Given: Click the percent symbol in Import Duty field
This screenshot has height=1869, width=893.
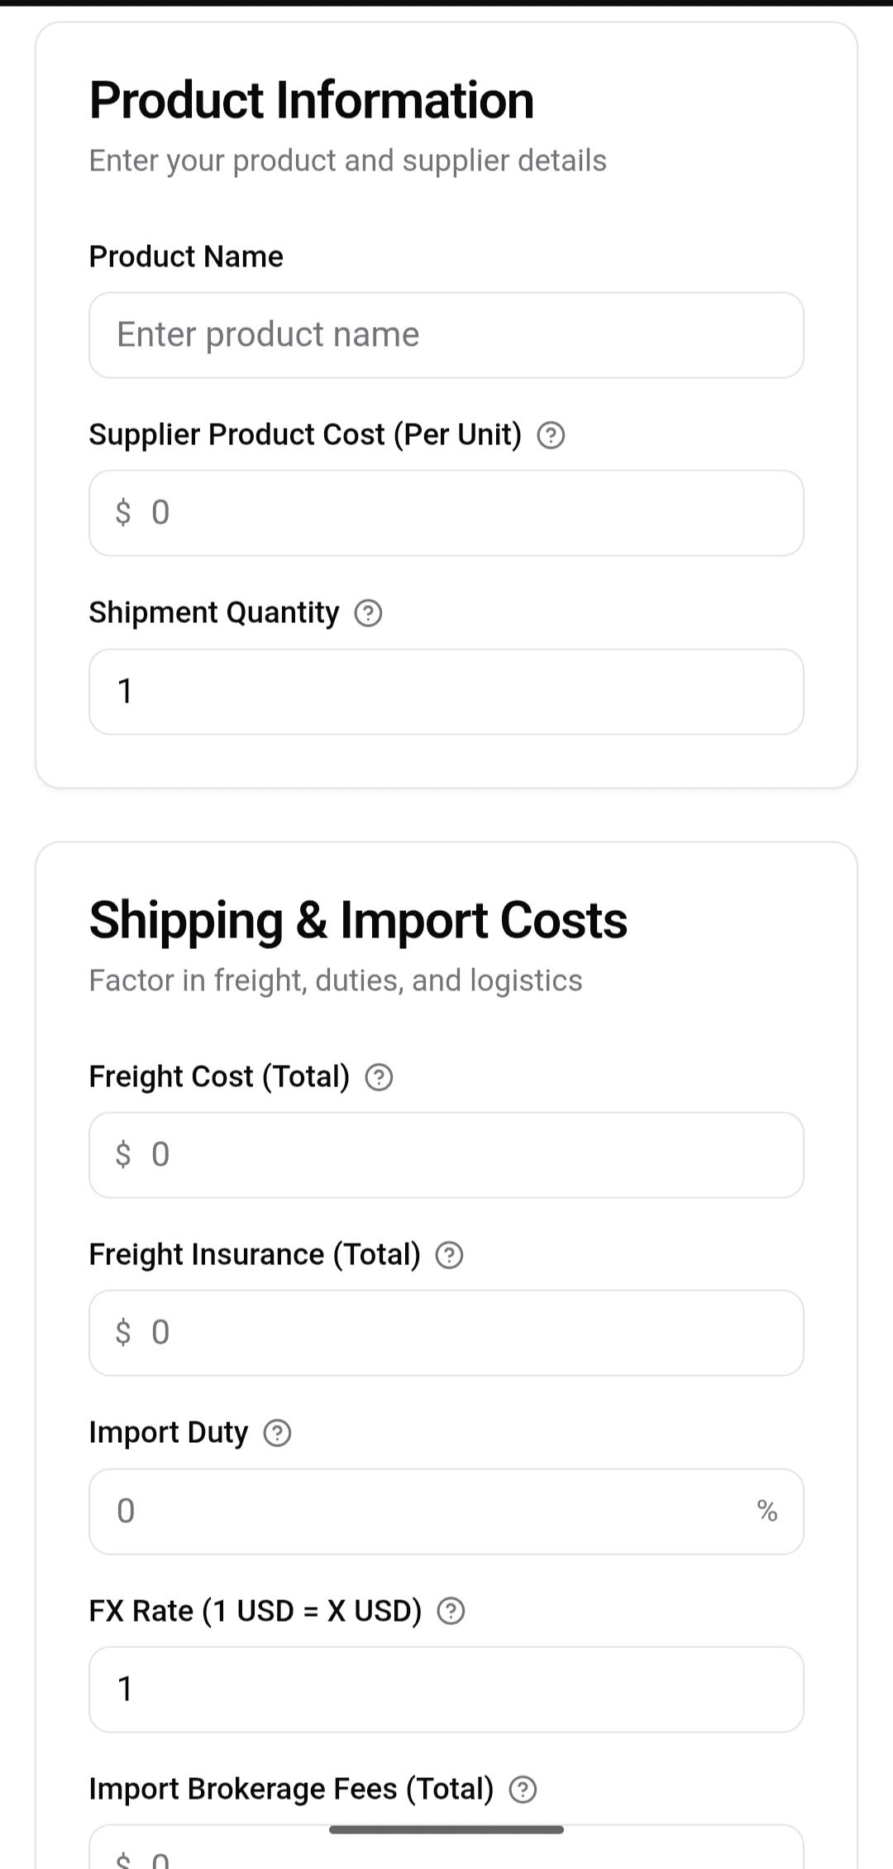Looking at the screenshot, I should pyautogui.click(x=767, y=1511).
